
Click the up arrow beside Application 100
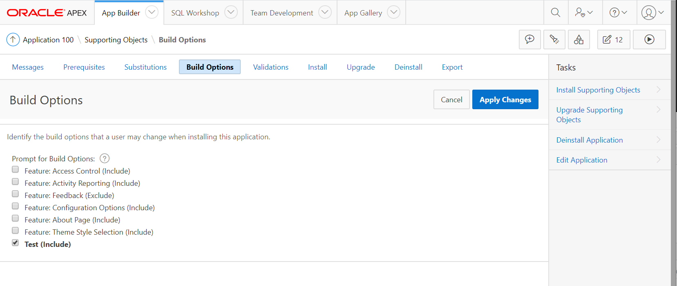13,40
